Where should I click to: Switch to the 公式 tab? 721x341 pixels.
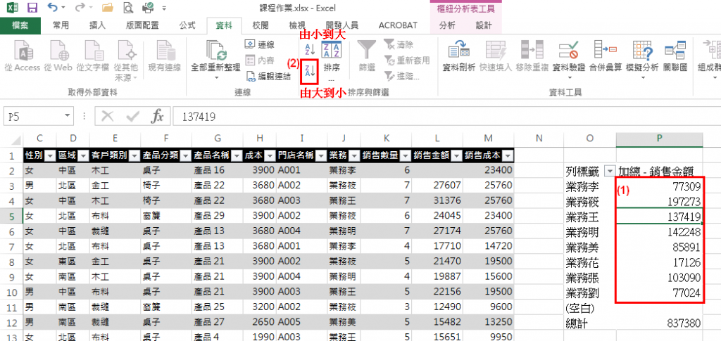point(187,25)
